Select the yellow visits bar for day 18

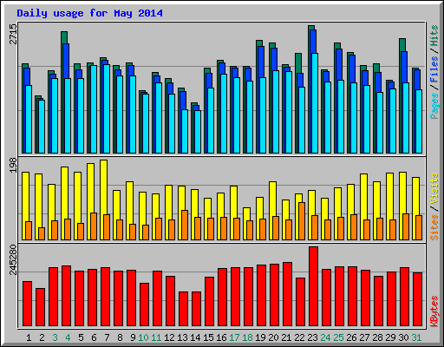247,214
